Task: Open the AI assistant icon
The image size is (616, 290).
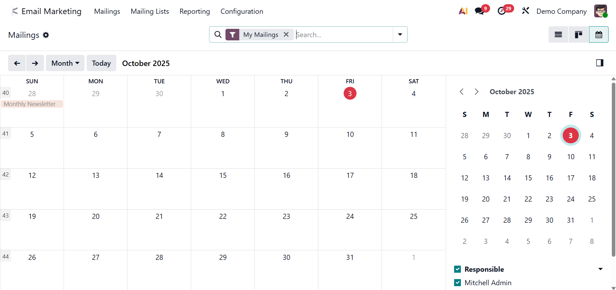Action: point(463,11)
